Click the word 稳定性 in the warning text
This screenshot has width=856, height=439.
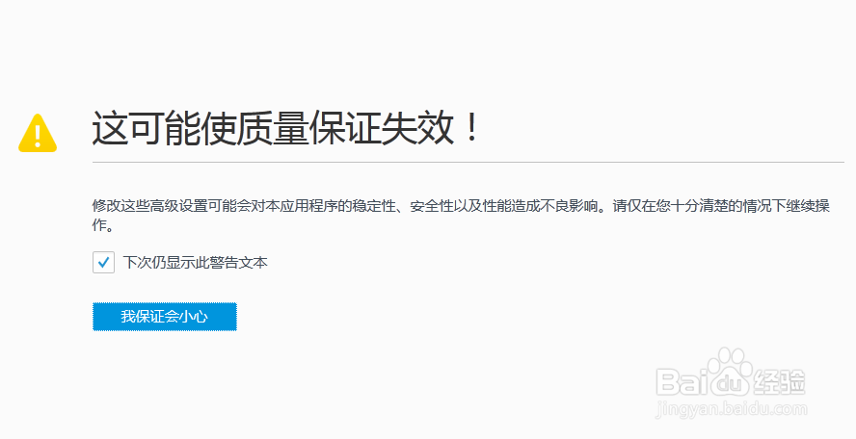click(x=374, y=206)
